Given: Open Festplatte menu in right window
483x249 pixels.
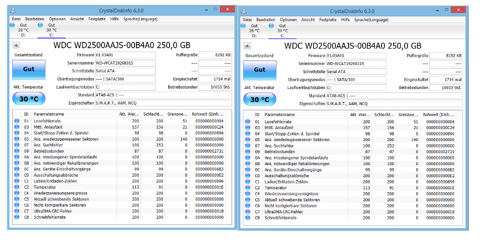Looking at the screenshot, I should click(328, 20).
